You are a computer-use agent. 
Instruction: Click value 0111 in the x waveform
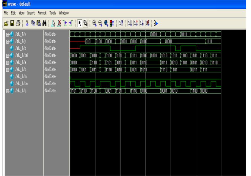coord(184,34)
